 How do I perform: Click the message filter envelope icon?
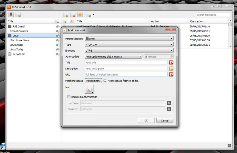[88, 15]
